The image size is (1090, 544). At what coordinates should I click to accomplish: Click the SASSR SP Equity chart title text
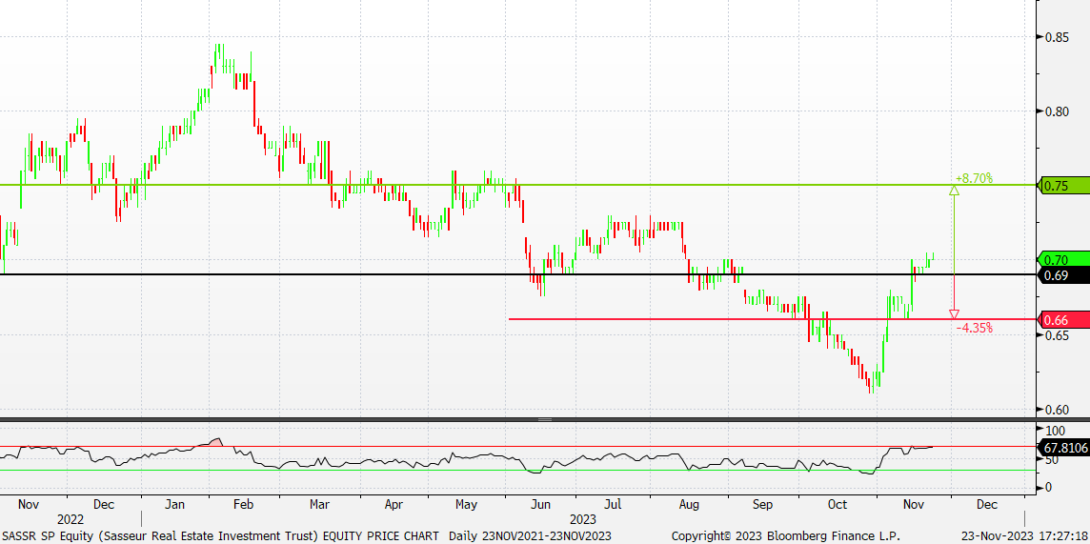(220, 536)
